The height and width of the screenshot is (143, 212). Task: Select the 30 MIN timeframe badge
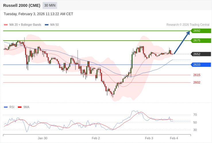point(50,5)
